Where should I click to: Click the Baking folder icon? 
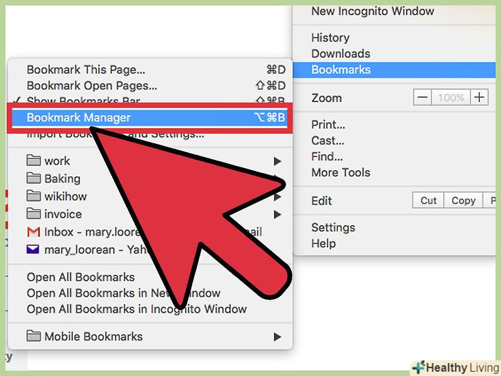pyautogui.click(x=33, y=178)
